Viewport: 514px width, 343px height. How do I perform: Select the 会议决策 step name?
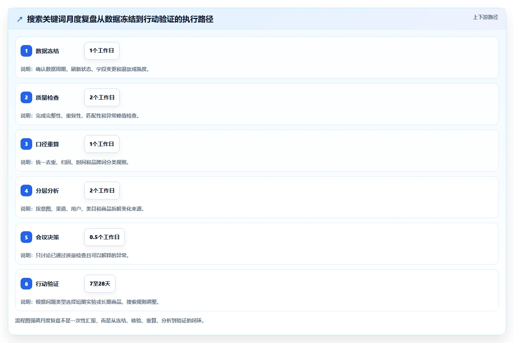pyautogui.click(x=47, y=237)
